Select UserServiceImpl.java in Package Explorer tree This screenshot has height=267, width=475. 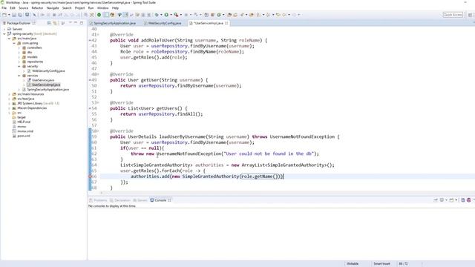(46, 85)
